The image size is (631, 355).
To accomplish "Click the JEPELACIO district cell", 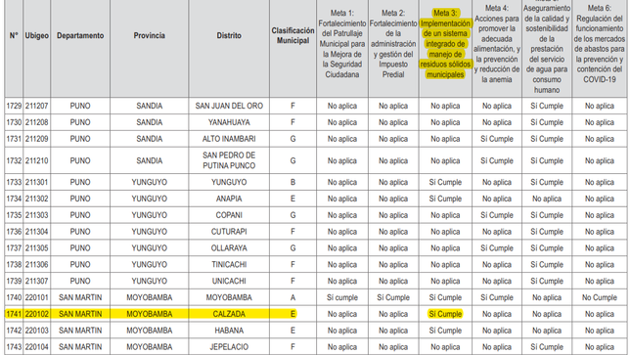I will (x=229, y=347).
